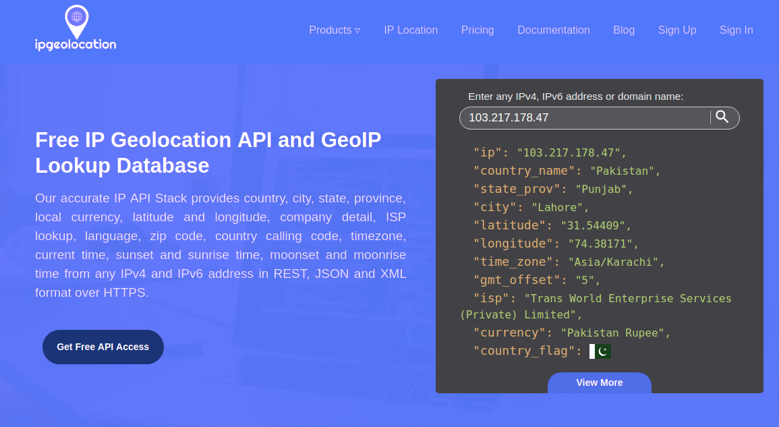
Task: Click the "Pakistan Rupee" currency value
Action: pos(614,333)
